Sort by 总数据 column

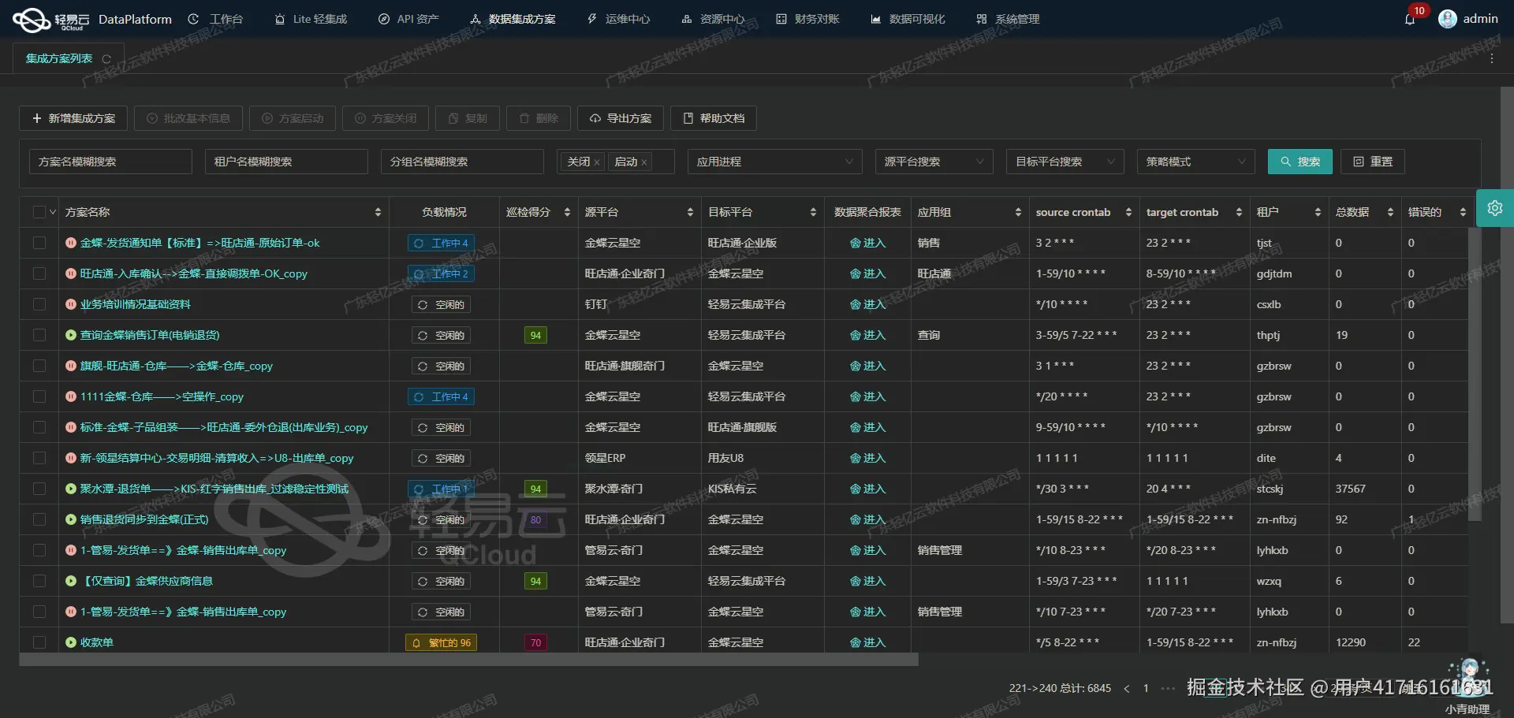(1390, 212)
